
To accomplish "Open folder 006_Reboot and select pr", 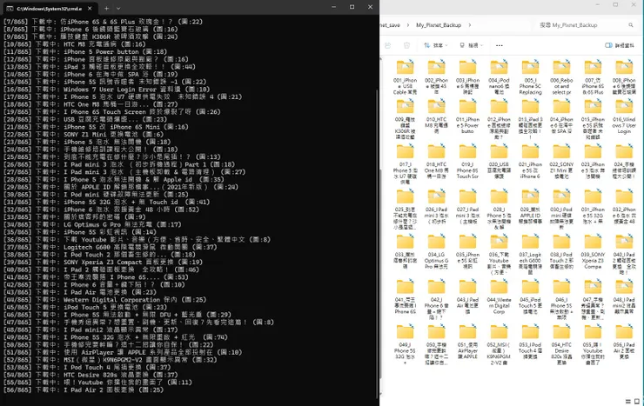I will point(561,77).
